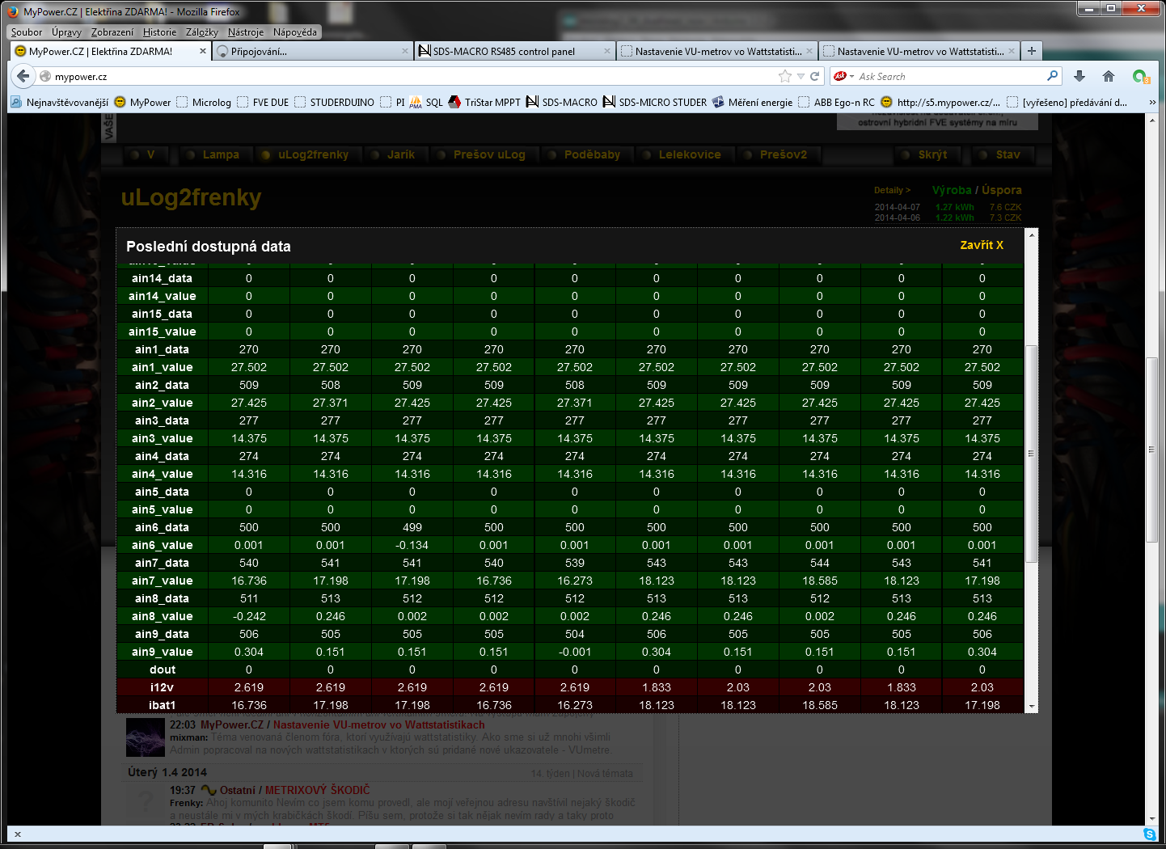Close the add-on bar with X
1166x849 pixels.
[x=18, y=834]
